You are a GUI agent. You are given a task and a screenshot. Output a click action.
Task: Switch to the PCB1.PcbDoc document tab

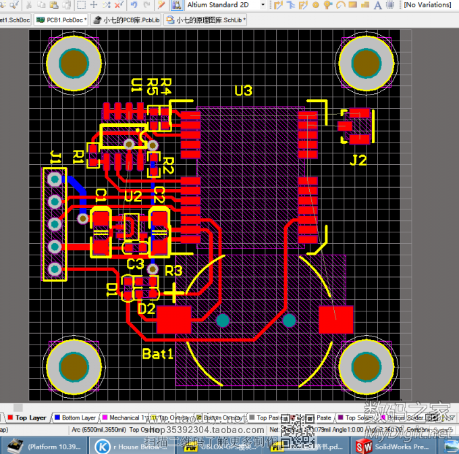pos(61,20)
